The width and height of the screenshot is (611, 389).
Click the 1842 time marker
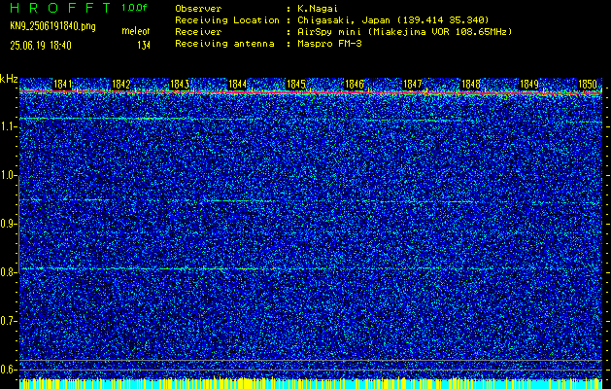120,85
